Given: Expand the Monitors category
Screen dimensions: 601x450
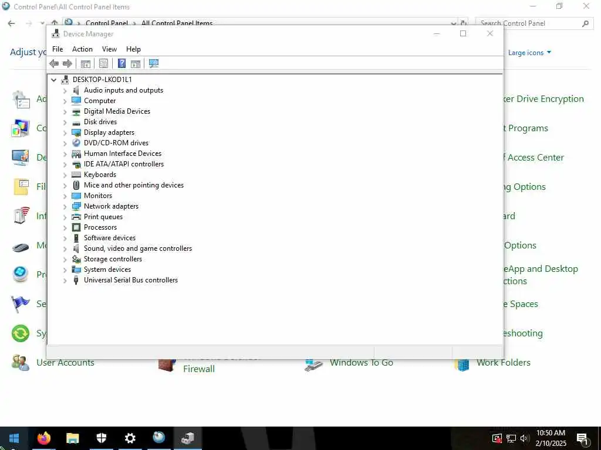Looking at the screenshot, I should [65, 196].
